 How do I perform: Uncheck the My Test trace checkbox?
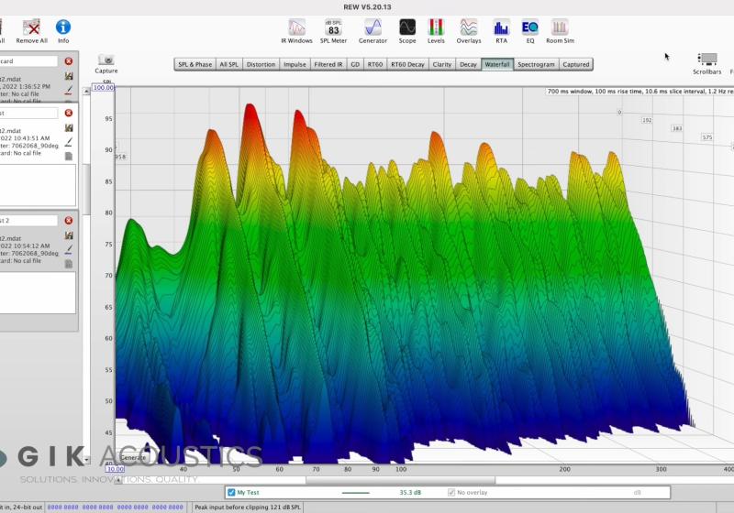tap(231, 492)
